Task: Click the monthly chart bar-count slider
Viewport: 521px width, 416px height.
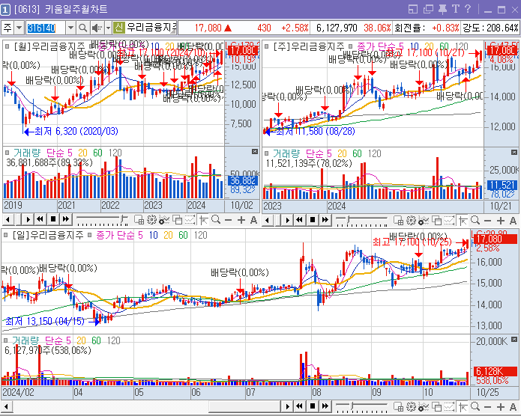Action: coord(102,220)
